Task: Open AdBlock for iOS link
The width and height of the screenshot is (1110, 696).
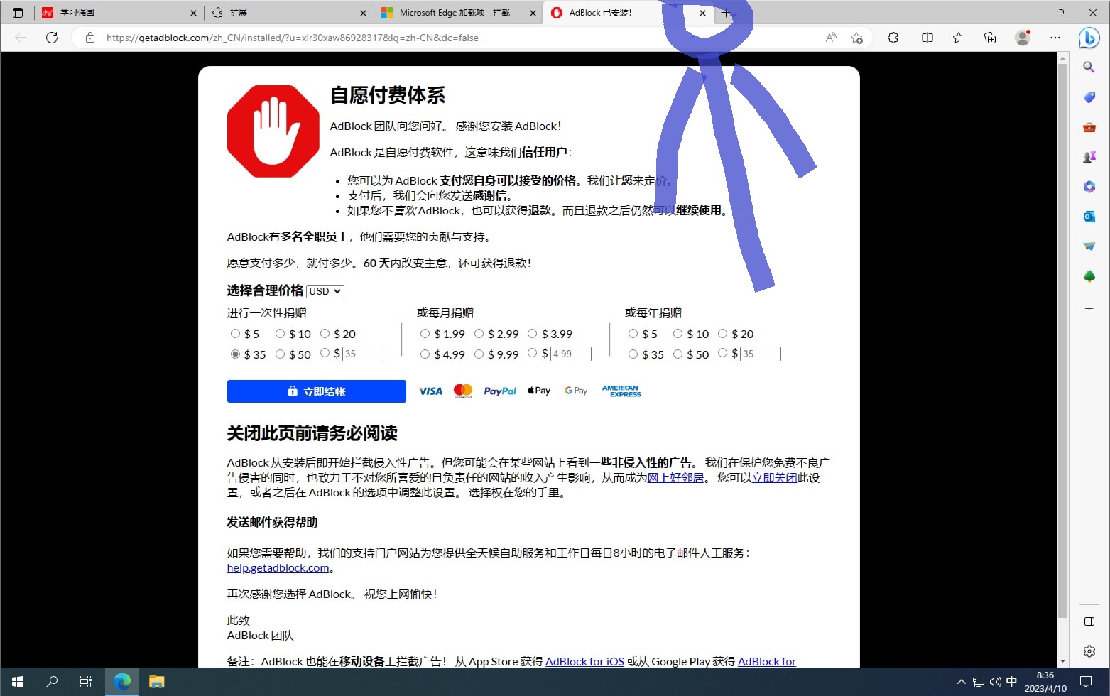Action: click(x=584, y=661)
